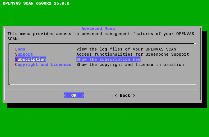Click the right angle bracket of Back

pos(134,95)
